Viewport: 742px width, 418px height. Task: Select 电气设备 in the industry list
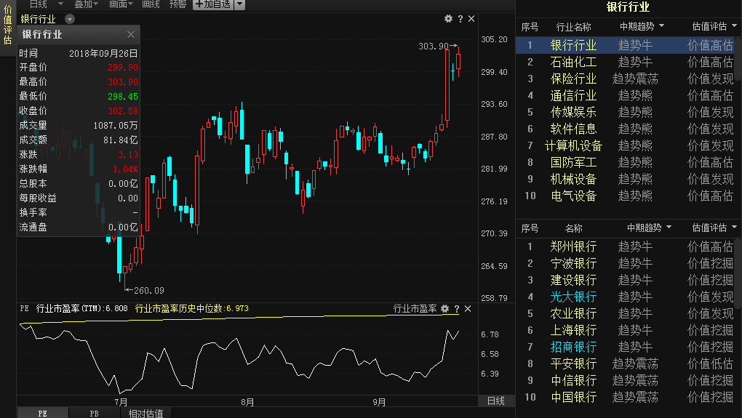pyautogui.click(x=573, y=196)
